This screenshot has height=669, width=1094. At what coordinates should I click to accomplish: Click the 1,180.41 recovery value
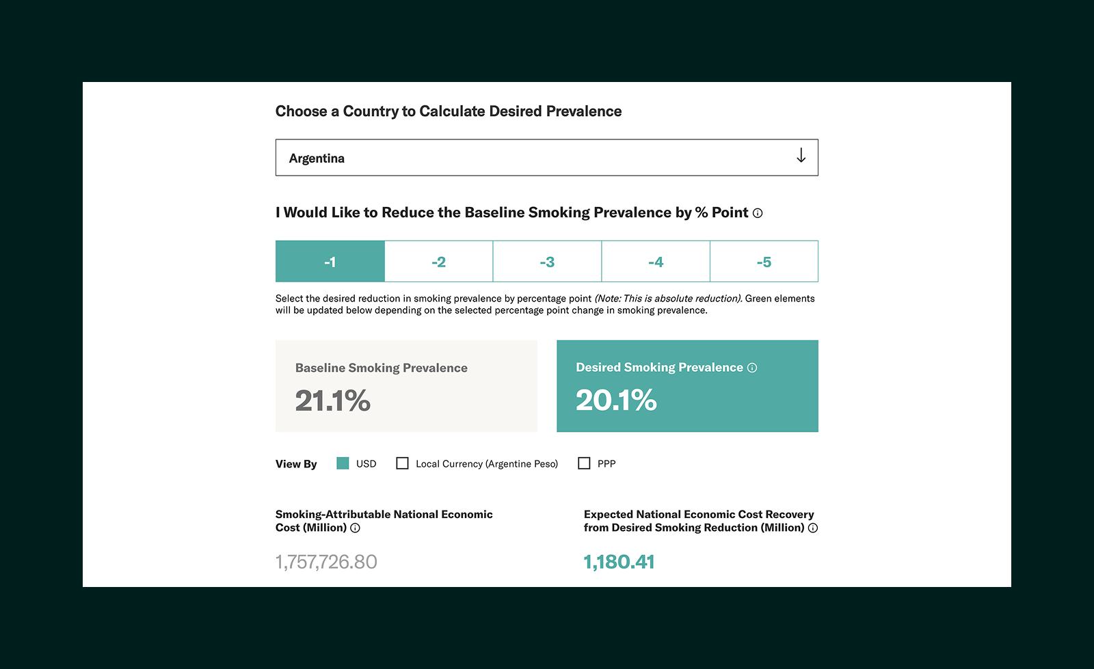tap(618, 561)
